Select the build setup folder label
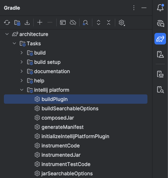 click(47, 62)
